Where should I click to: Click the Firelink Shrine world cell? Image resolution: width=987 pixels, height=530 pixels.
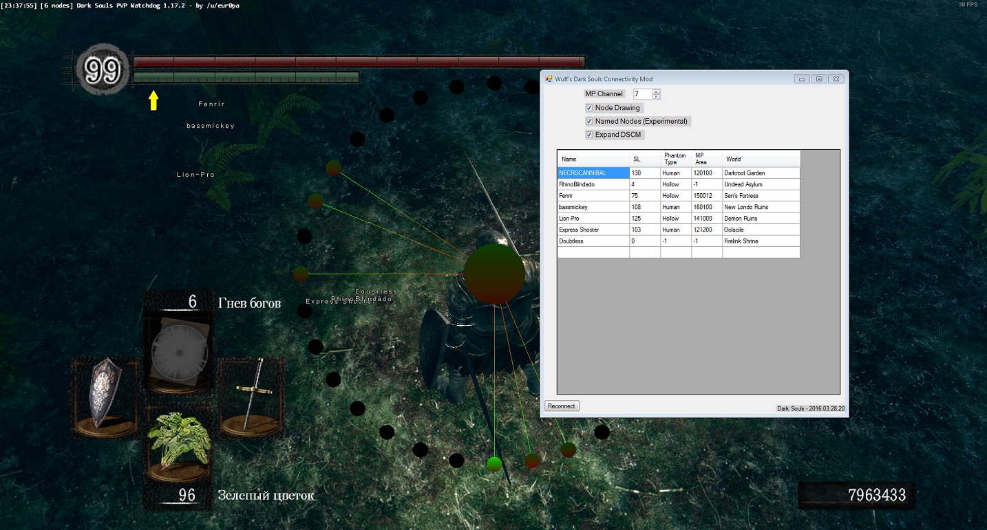pyautogui.click(x=761, y=241)
